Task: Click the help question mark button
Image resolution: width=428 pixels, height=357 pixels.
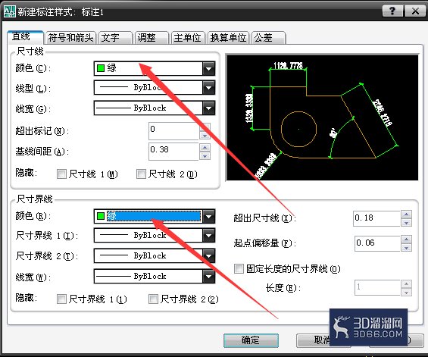Action: coord(392,11)
